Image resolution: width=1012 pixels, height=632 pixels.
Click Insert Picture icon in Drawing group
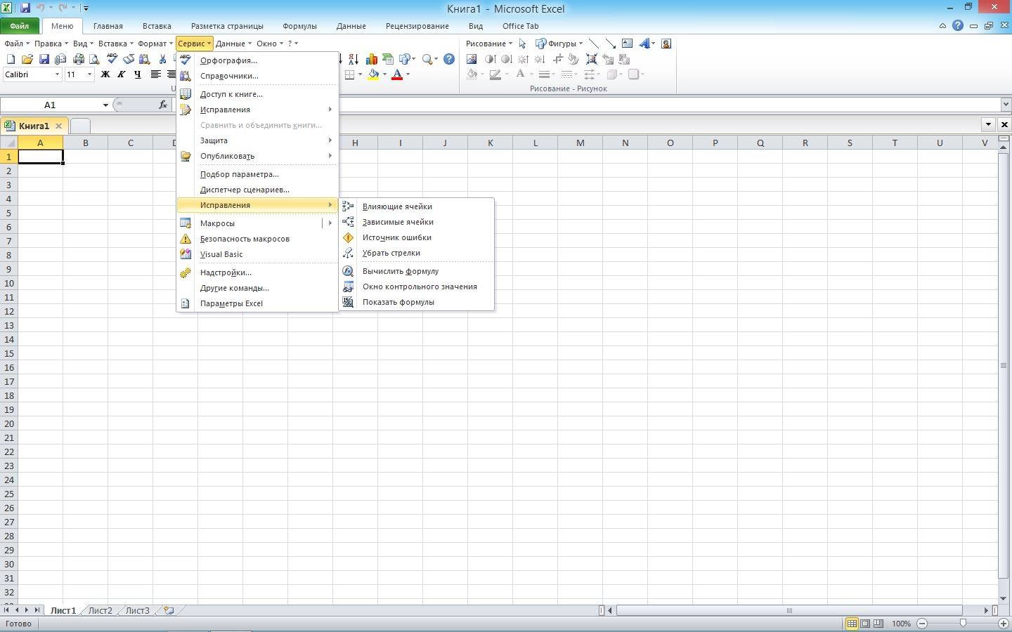472,60
